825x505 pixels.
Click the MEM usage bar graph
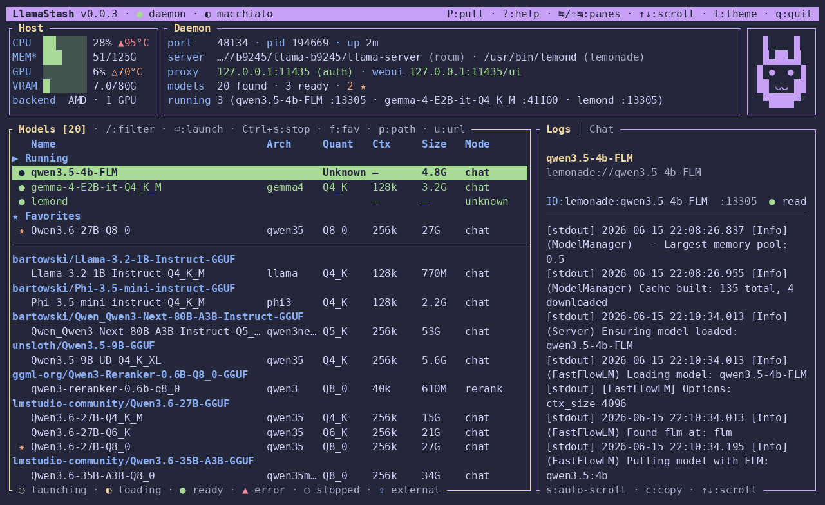coord(65,57)
